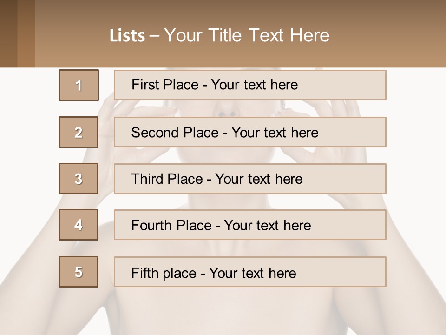Select the dark brown stripe in header corner

[8, 33]
